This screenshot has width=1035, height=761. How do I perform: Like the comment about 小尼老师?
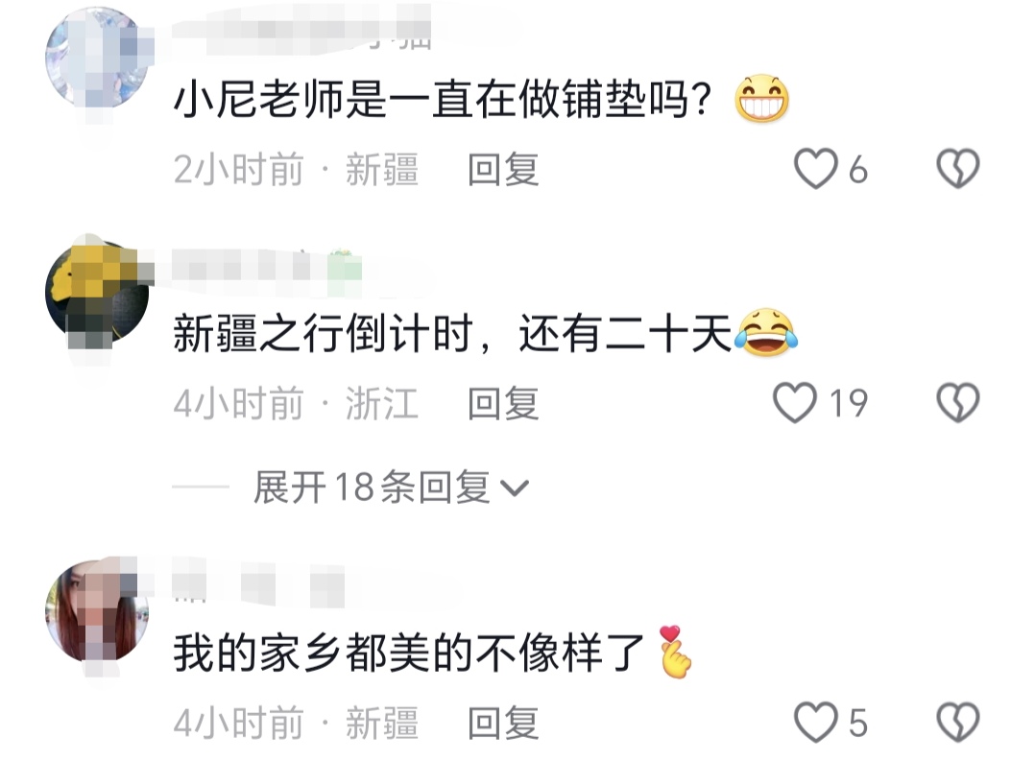point(816,169)
